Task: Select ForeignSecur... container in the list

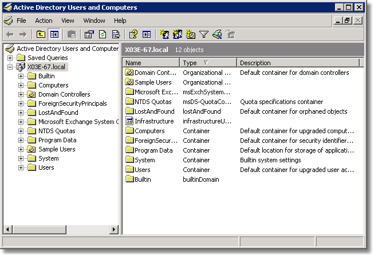Action: coord(151,141)
